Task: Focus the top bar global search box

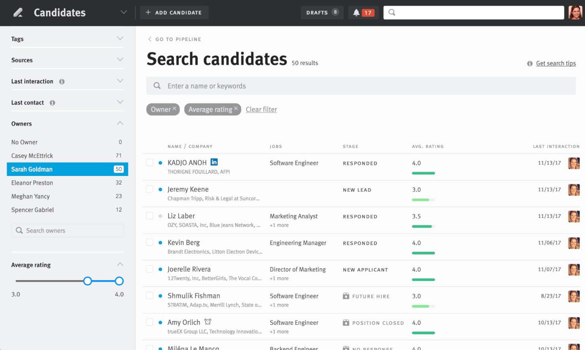Action: [474, 13]
